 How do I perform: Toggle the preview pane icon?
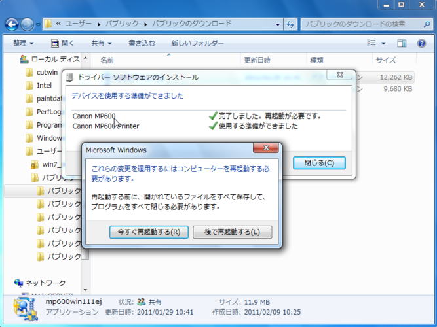click(402, 43)
